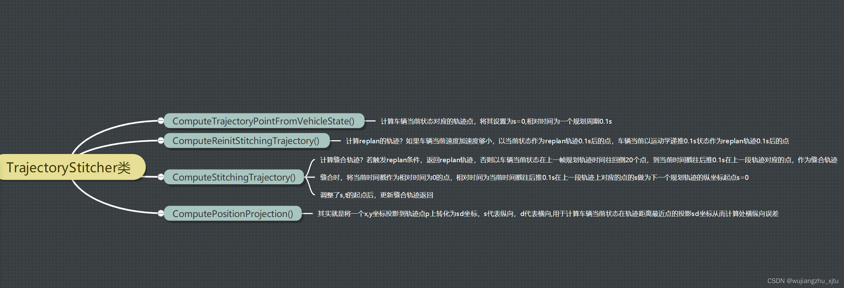The width and height of the screenshot is (844, 288).
Task: Select the ComputePositionProjection() node
Action: (233, 214)
